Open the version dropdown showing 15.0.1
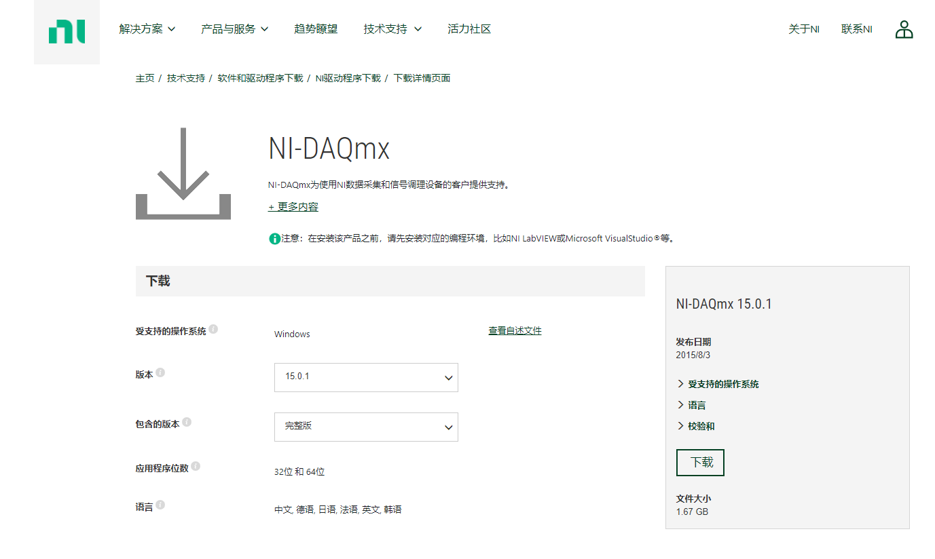This screenshot has width=935, height=559. pos(366,377)
